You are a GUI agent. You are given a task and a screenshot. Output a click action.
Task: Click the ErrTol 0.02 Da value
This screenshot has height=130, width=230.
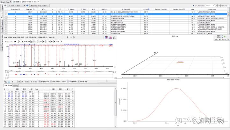coord(34,81)
